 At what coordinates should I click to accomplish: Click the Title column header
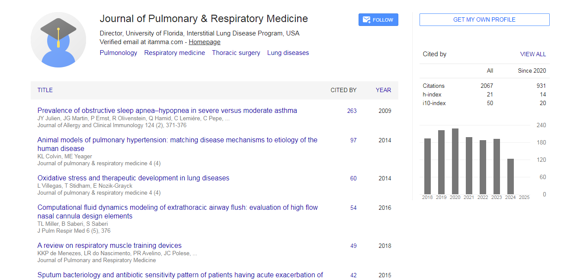45,90
